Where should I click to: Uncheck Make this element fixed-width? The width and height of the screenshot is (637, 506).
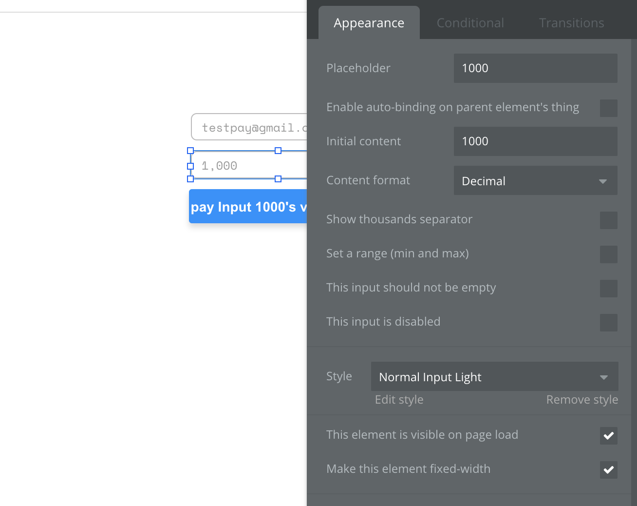608,470
